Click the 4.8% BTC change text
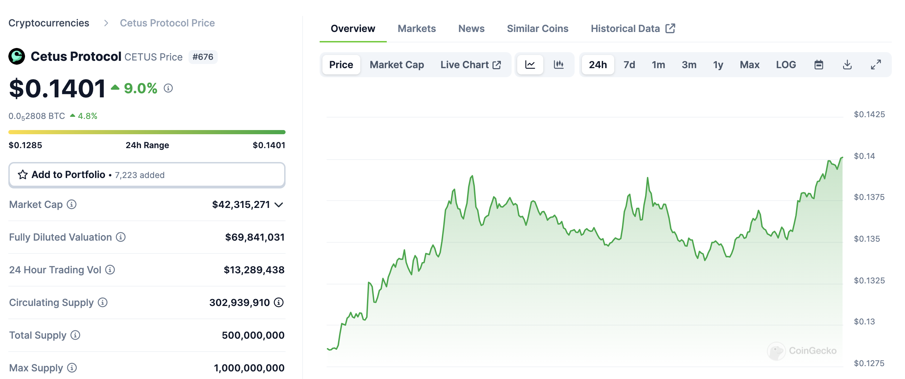This screenshot has width=905, height=379. 88,116
